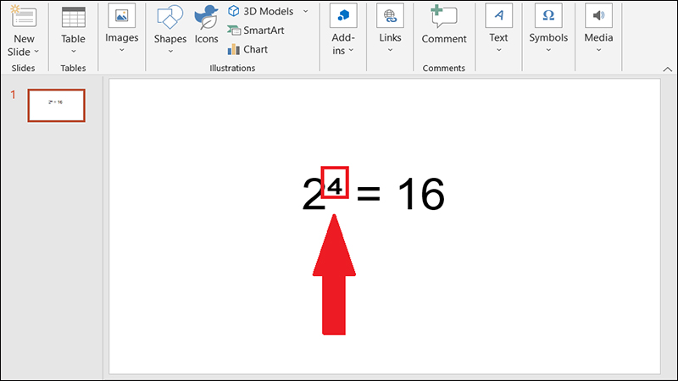Viewport: 678px width, 381px height.
Task: Open the Add-ins dropdown chevron
Action: [351, 50]
